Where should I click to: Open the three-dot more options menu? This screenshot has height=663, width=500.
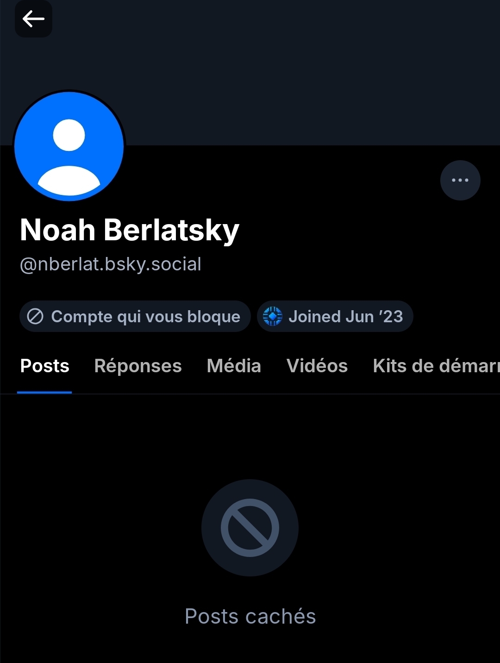point(460,180)
